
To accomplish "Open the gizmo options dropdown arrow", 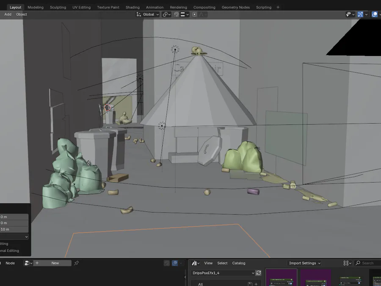I will click(x=366, y=14).
